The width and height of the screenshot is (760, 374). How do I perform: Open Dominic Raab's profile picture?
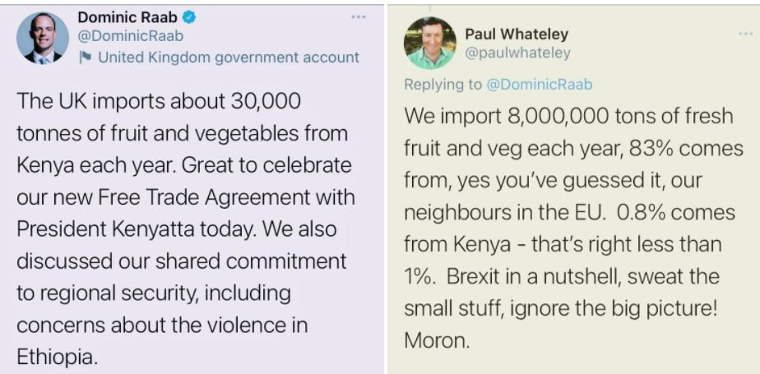coord(43,37)
